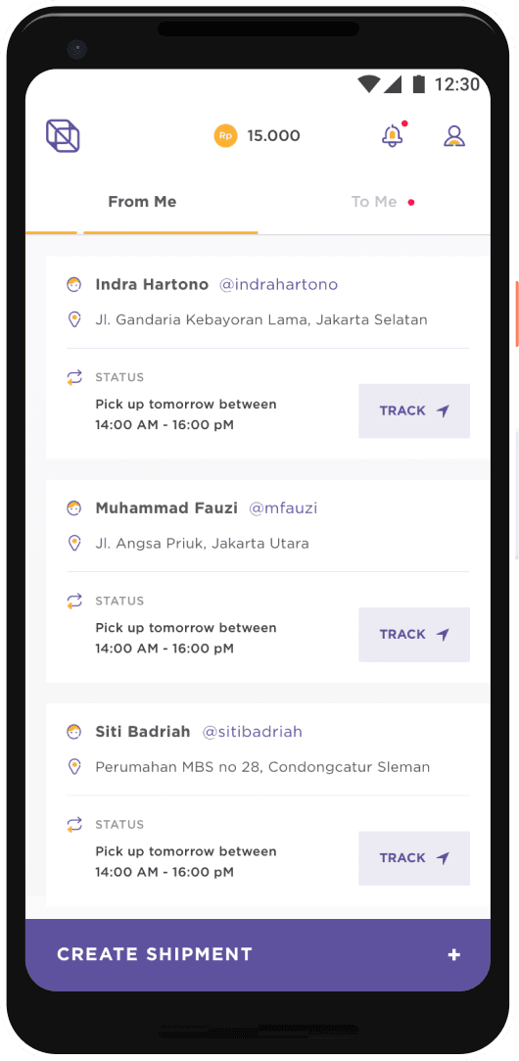Screen dimensions: 519x1061
Task: Open the @indrahartono username link
Action: point(279,285)
